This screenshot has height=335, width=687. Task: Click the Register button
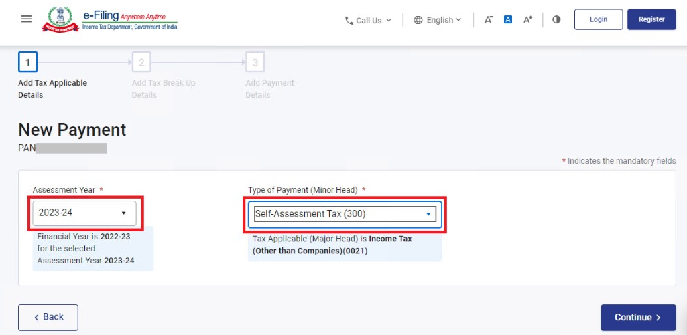(651, 19)
